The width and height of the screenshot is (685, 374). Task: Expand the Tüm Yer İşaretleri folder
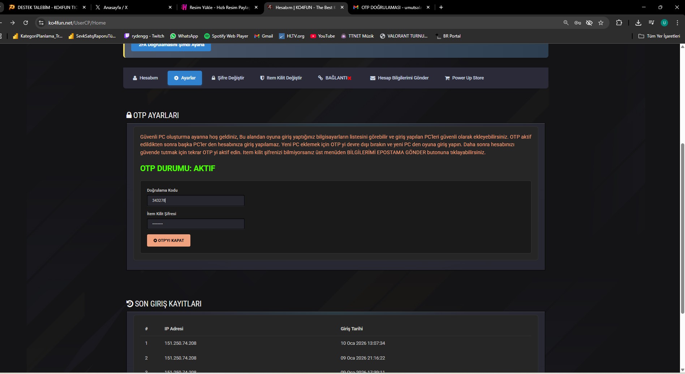click(x=659, y=36)
